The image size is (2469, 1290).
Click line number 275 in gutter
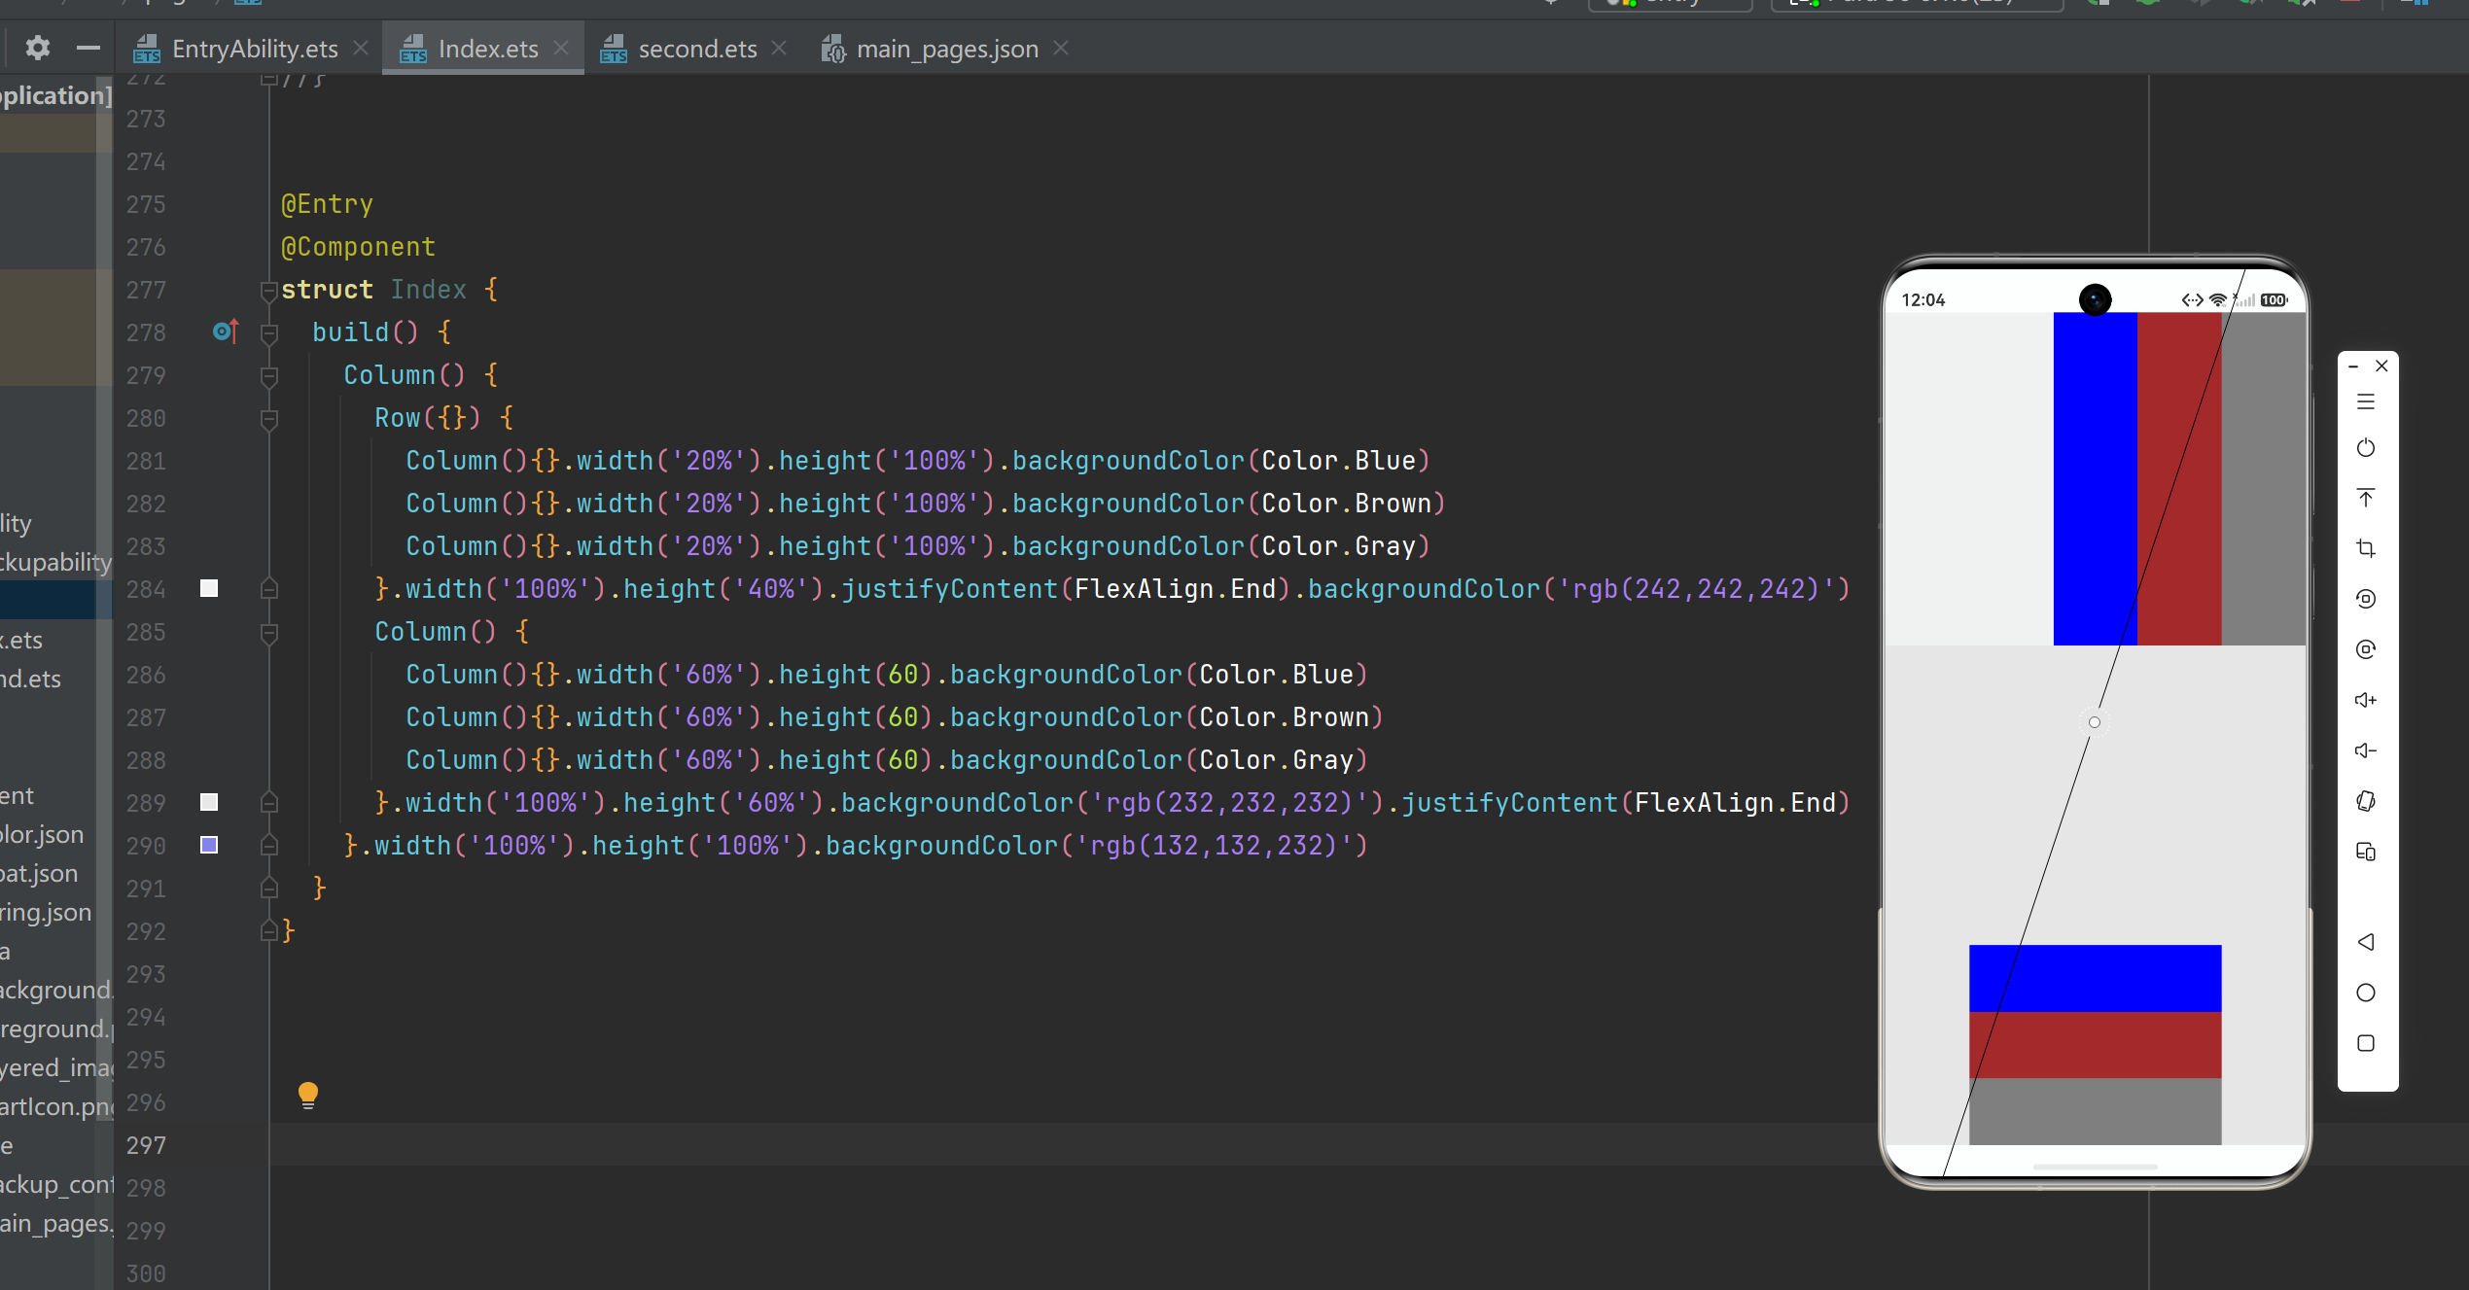(x=146, y=204)
